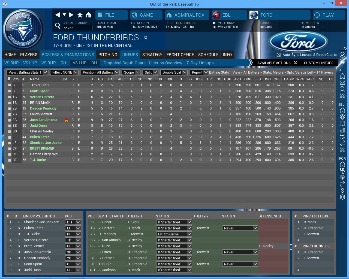Open the View: Batting Stats 1 dropdown

point(27,72)
